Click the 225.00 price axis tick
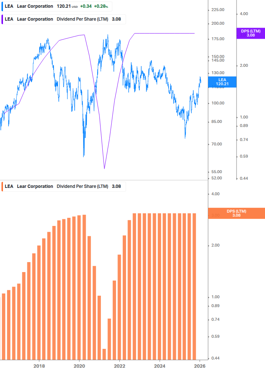The image size is (265, 371). coord(218,10)
